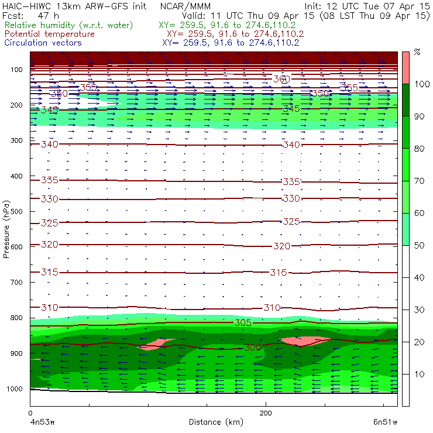Click the red 'Potential temperature' legend label
This screenshot has width=433, height=433.
[50, 34]
